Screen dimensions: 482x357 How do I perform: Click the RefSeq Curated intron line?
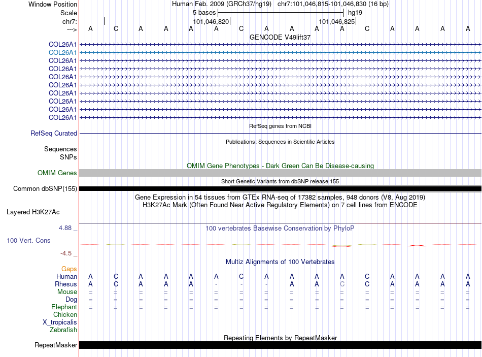point(280,133)
